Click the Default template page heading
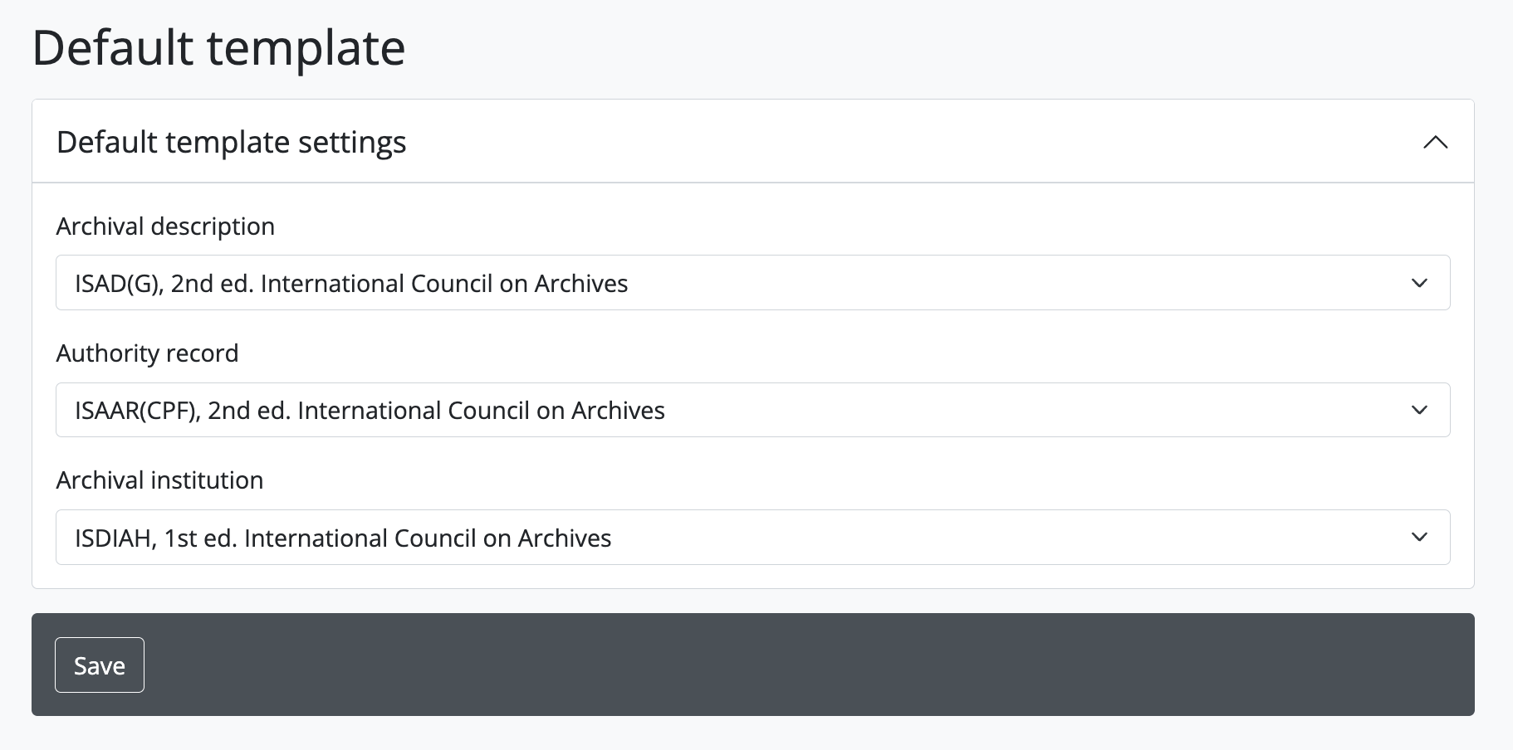Image resolution: width=1513 pixels, height=750 pixels. click(218, 47)
